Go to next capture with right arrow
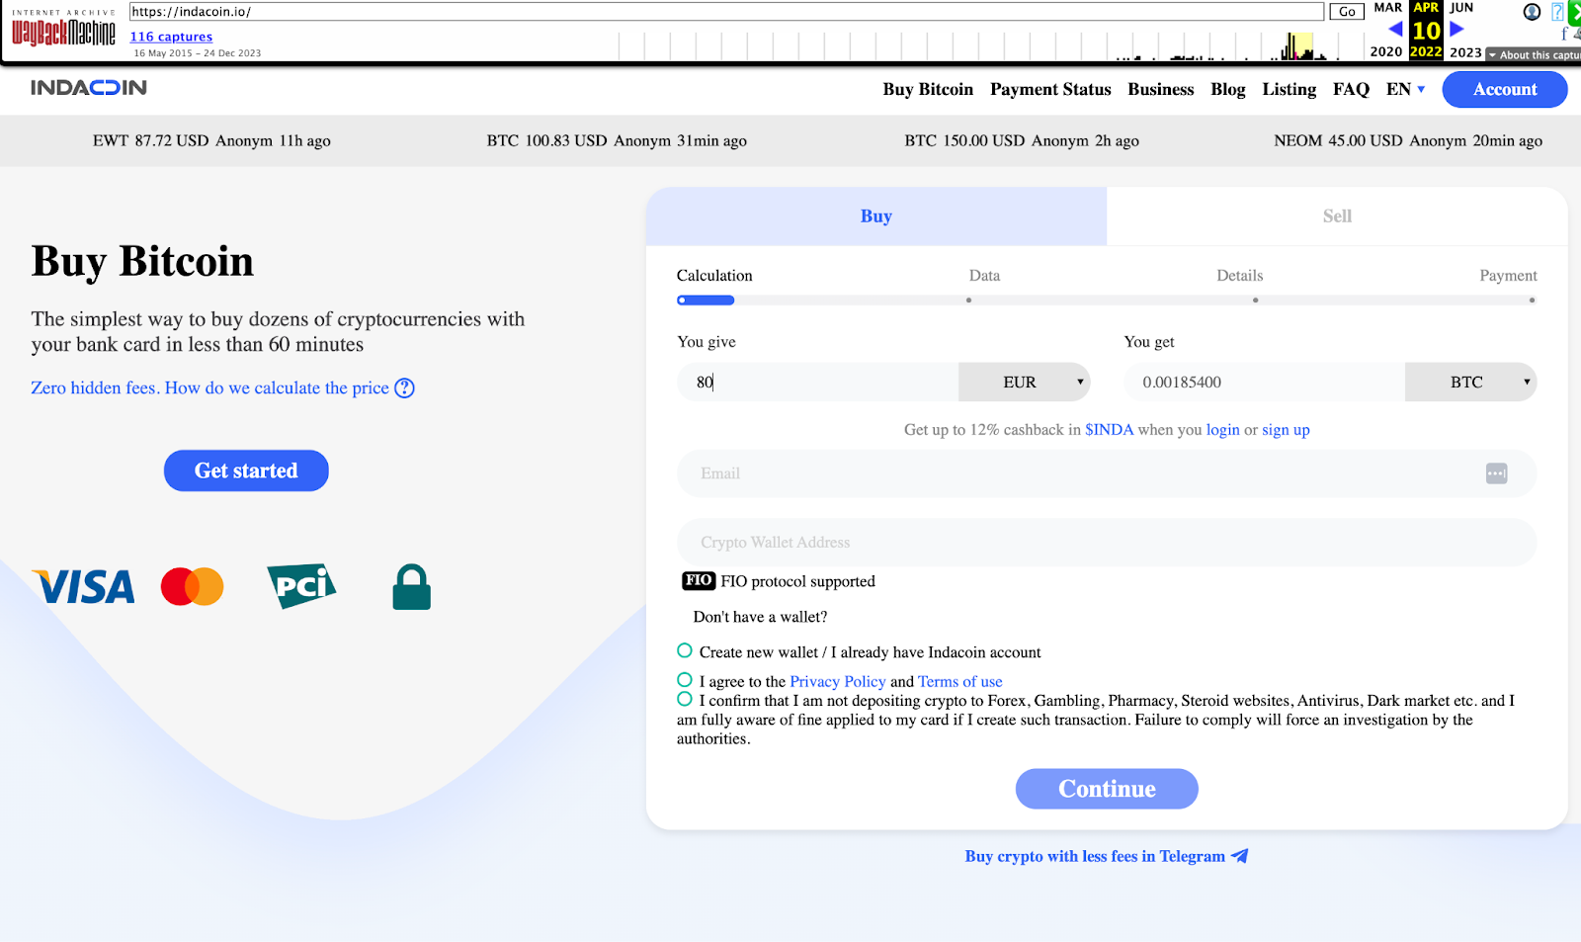 coord(1456,29)
